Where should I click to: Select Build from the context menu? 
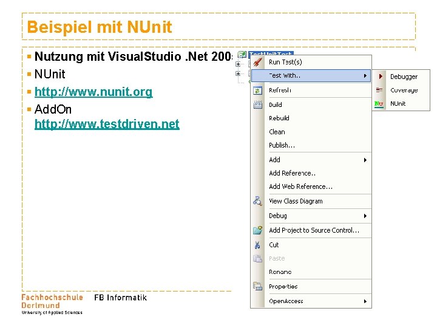[x=311, y=105]
